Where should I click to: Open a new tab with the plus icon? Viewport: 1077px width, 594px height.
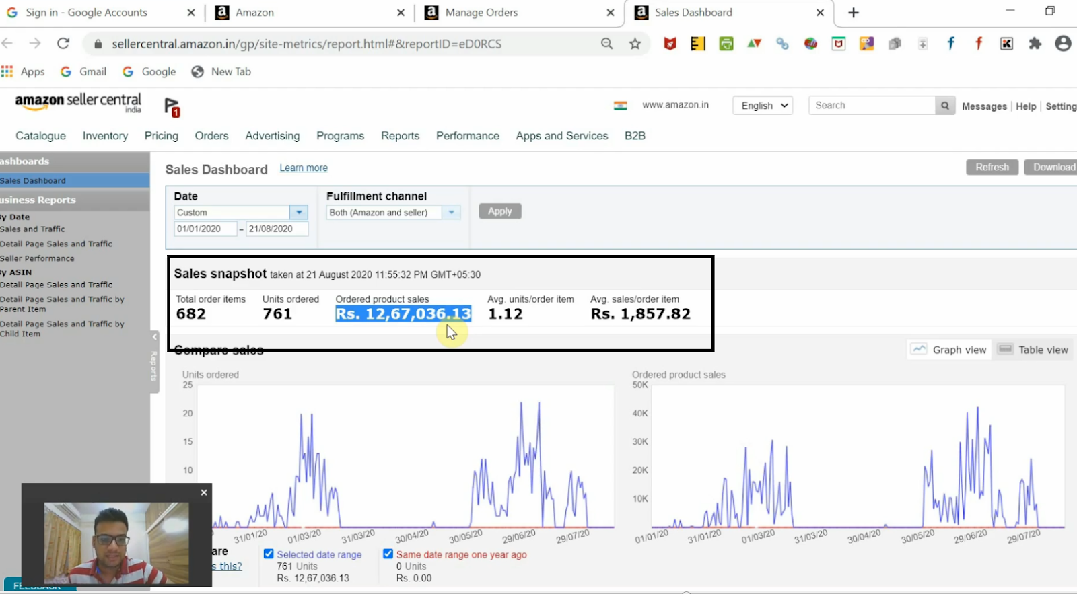click(x=854, y=13)
